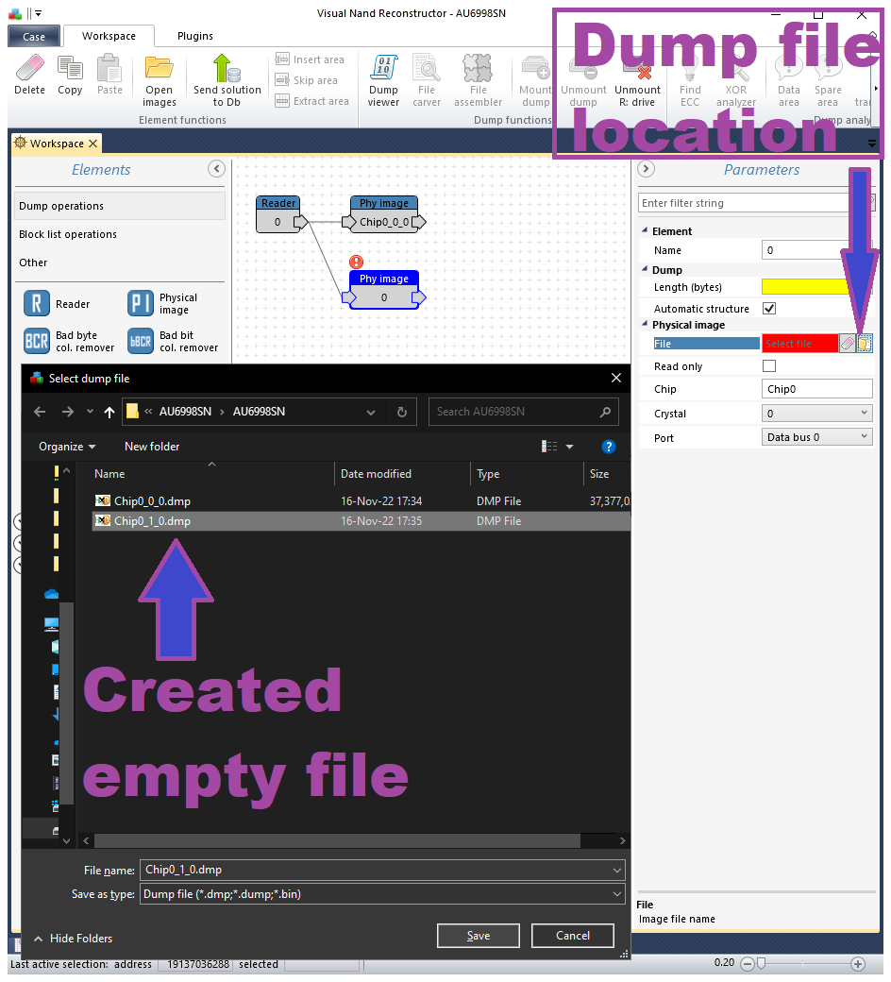This screenshot has width=891, height=982.
Task: Open the Organize menu
Action: click(67, 447)
